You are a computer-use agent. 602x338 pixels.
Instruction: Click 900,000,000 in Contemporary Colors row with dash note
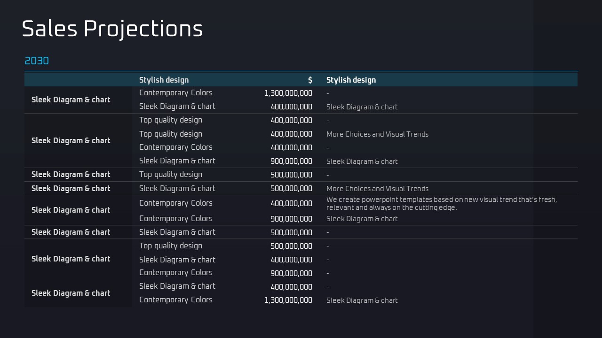(x=292, y=273)
